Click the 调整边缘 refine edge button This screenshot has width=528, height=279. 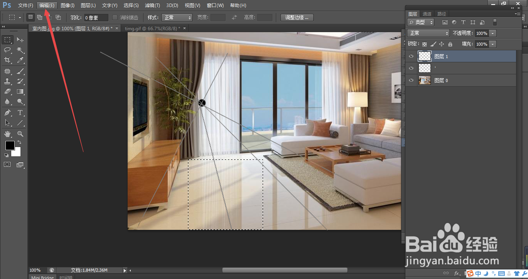point(297,17)
